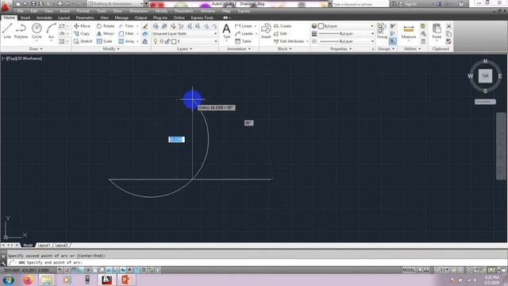Activate the Copy command in Modify panel
508x286 pixels.
click(x=82, y=33)
